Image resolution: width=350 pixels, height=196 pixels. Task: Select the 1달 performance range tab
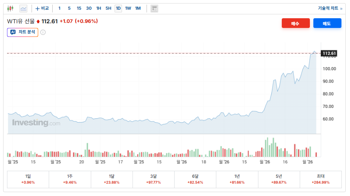tap(112, 179)
